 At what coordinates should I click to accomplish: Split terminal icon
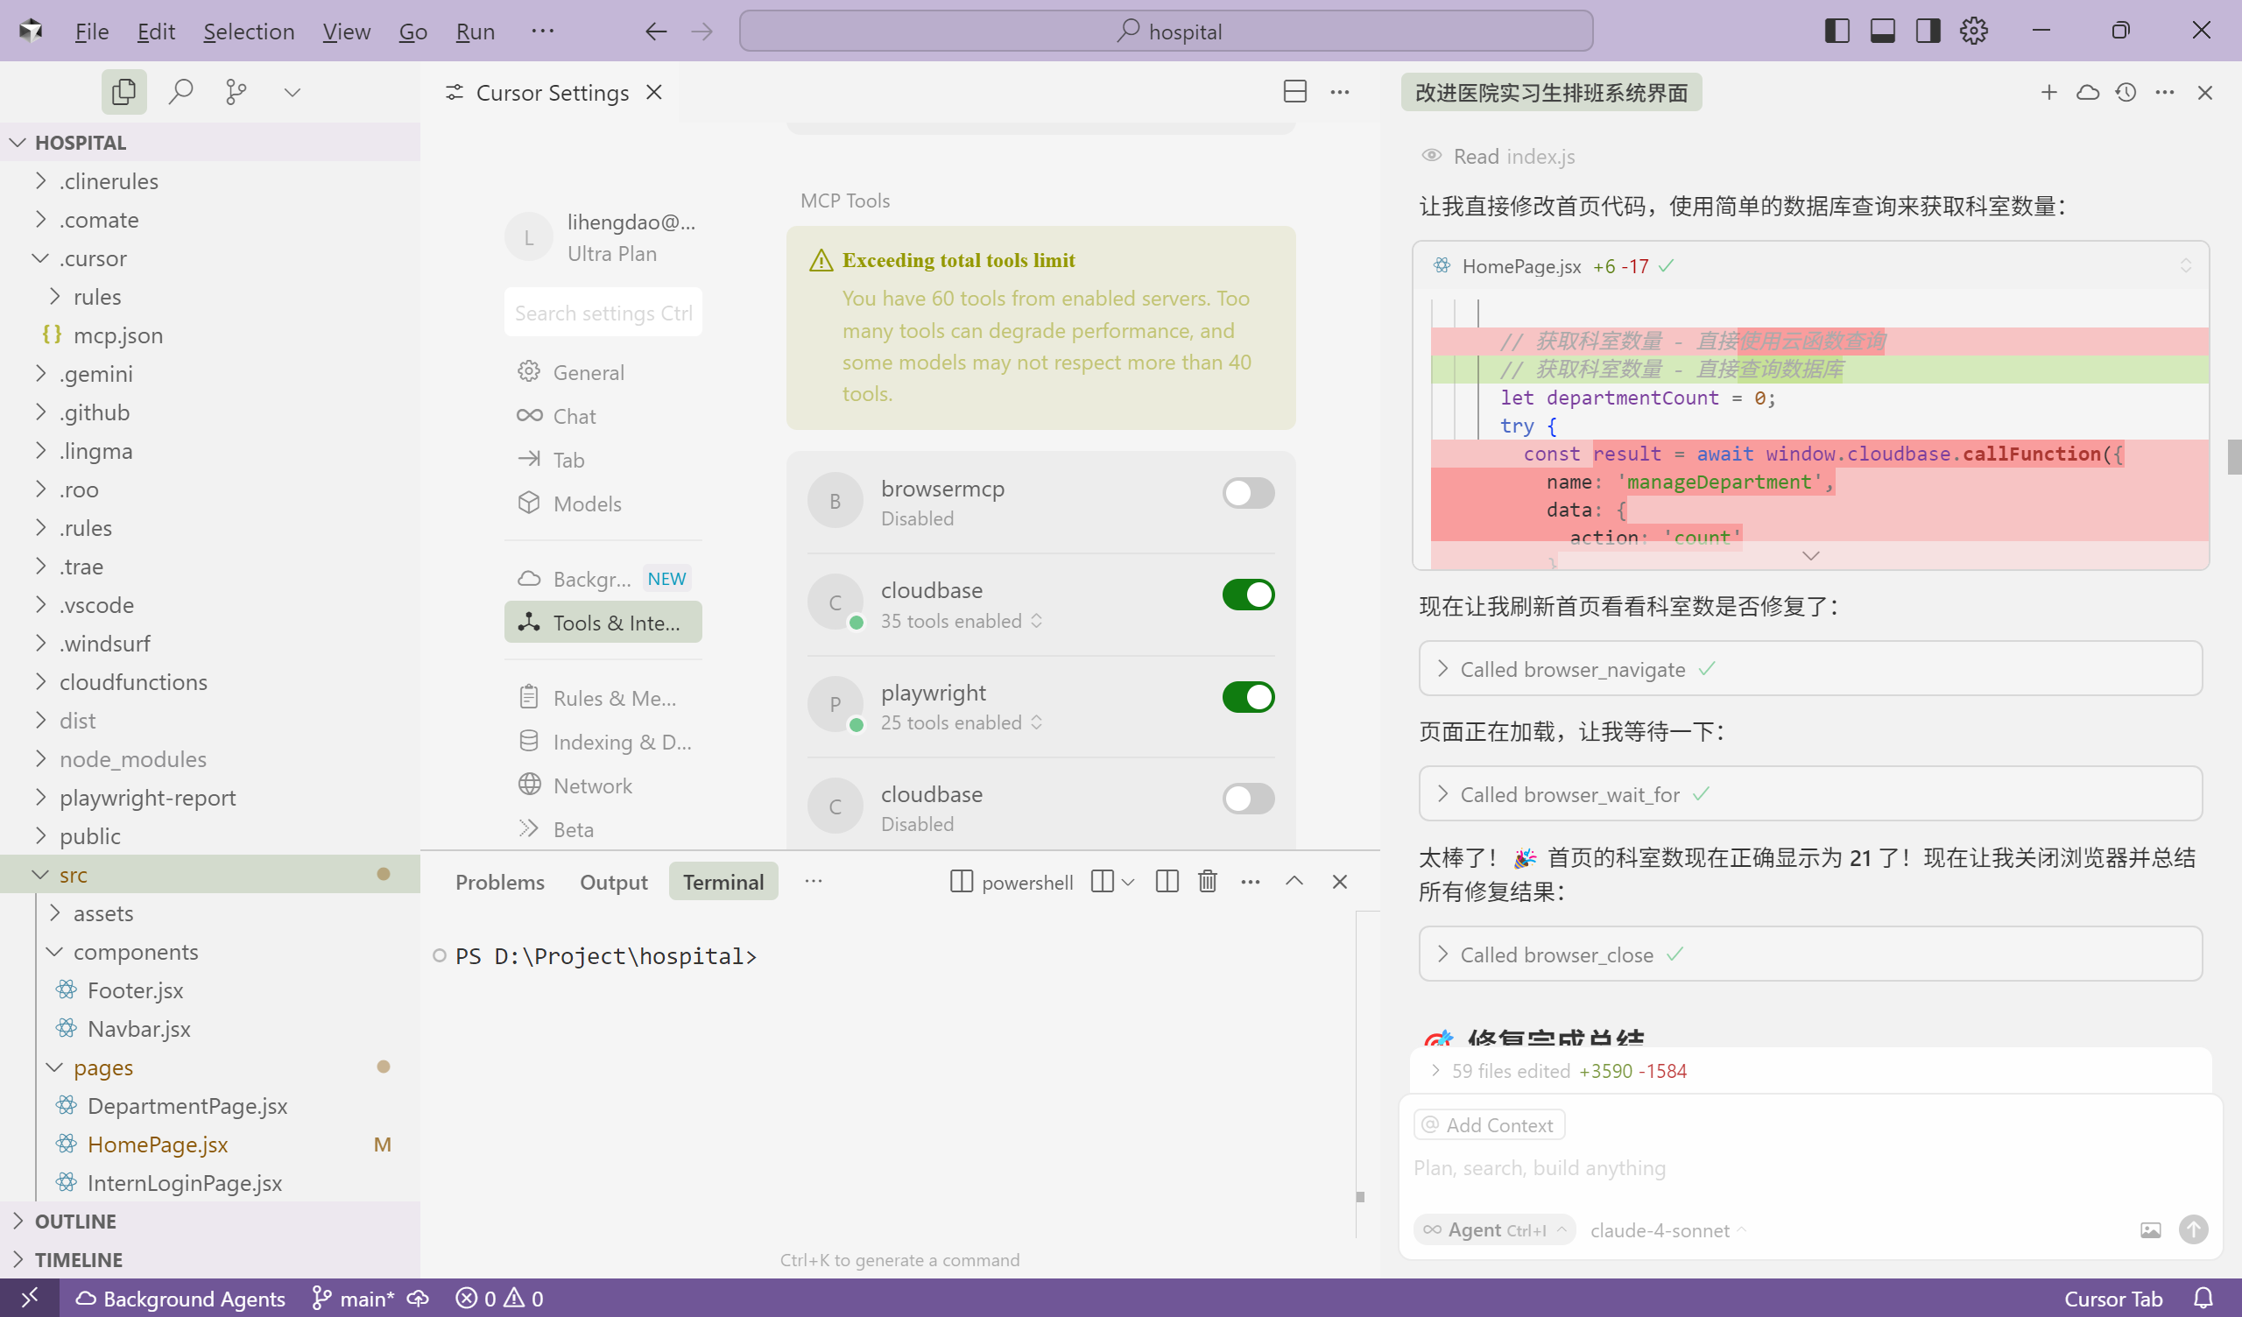(x=1167, y=881)
